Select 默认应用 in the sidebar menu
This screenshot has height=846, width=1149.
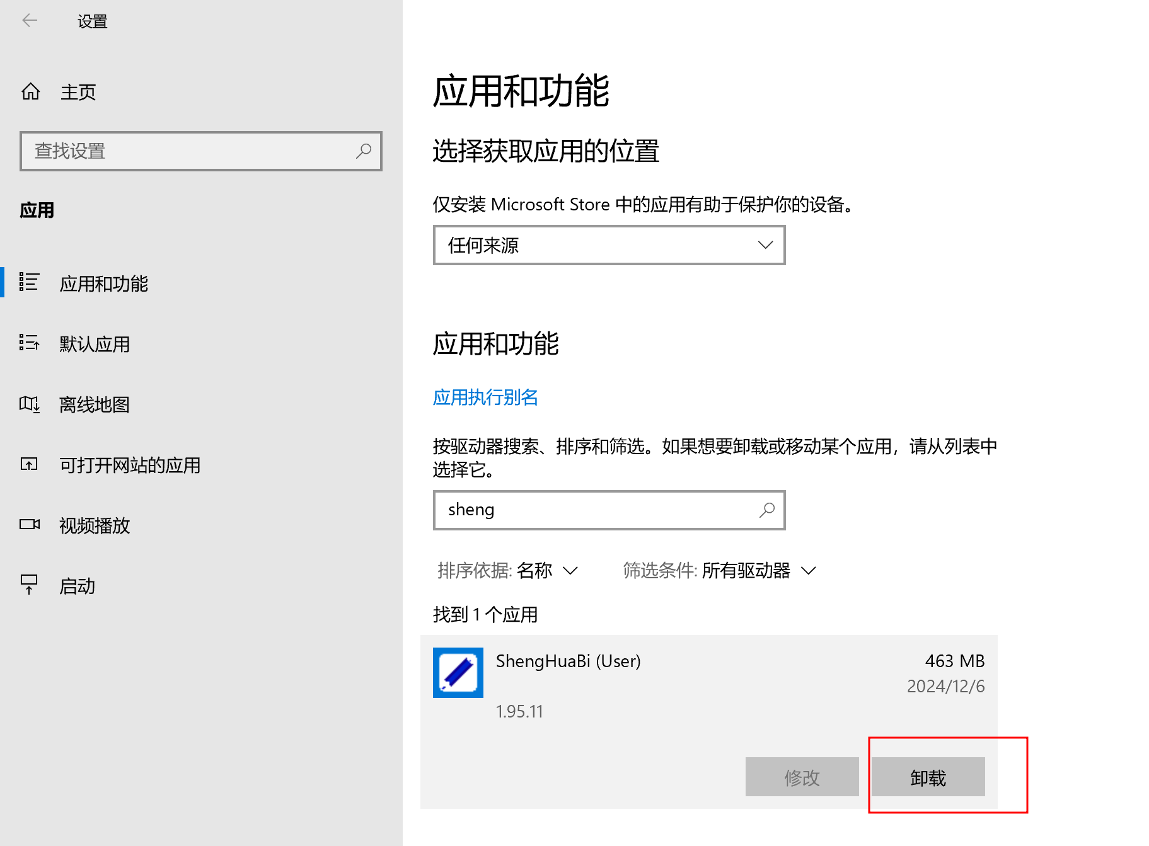click(95, 344)
